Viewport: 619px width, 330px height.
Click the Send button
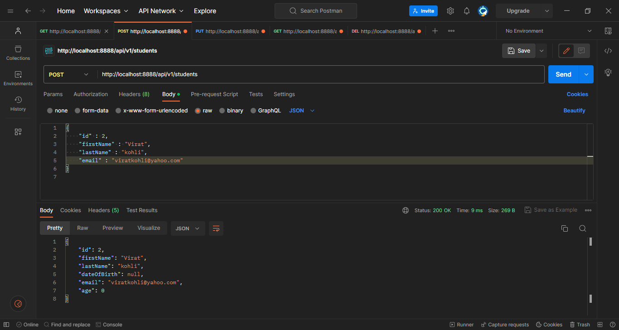click(563, 74)
